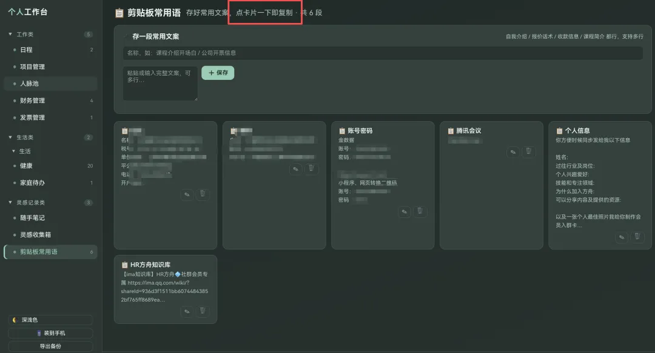Open 财务管理 in sidebar

(50, 101)
